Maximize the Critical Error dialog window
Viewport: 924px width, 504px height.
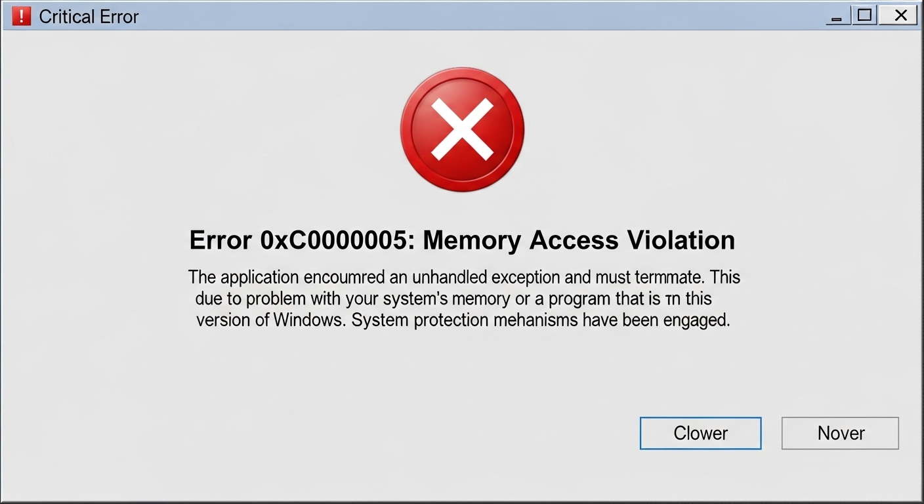865,16
